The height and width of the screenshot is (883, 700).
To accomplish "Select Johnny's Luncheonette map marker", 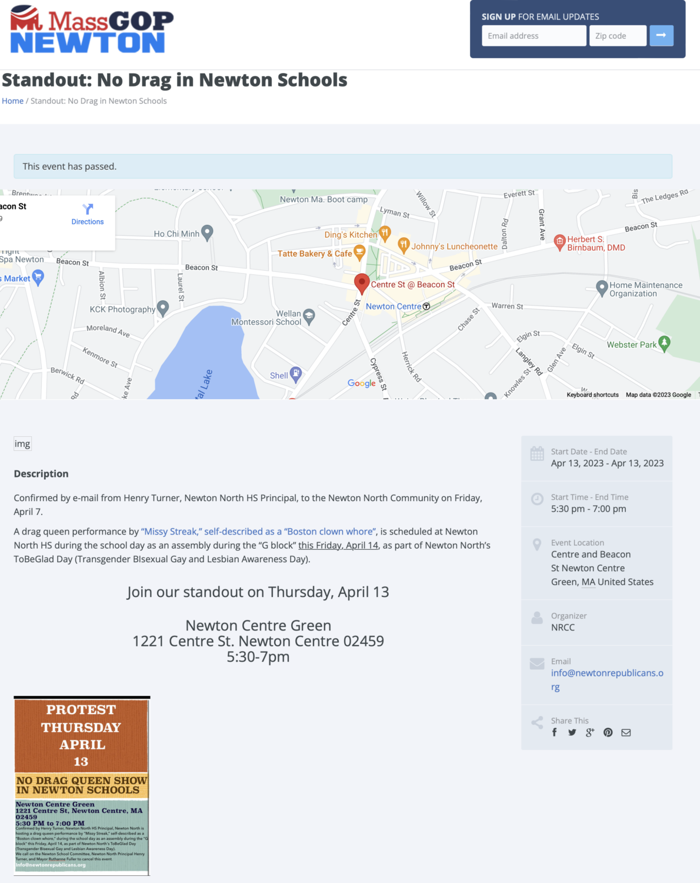I will (404, 245).
